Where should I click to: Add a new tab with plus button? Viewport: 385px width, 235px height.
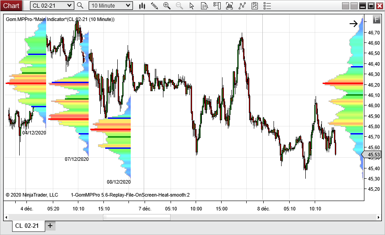click(x=50, y=226)
